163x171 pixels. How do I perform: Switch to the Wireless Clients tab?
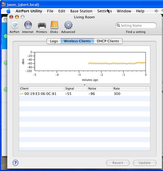(x=77, y=41)
